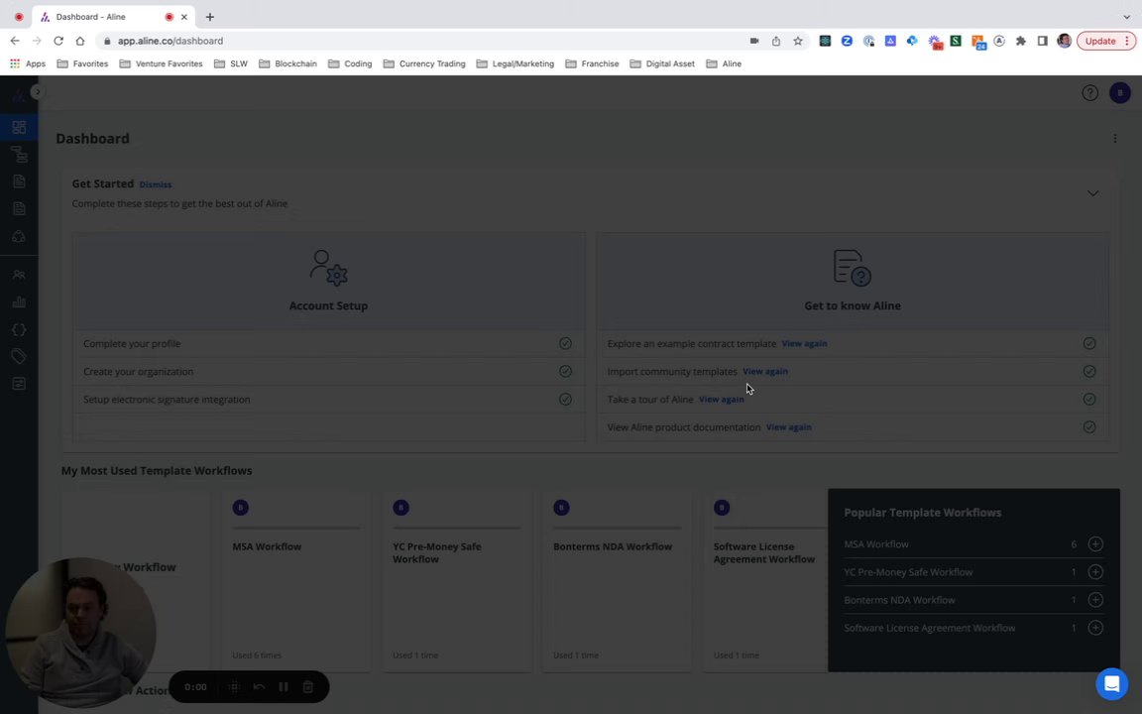This screenshot has width=1142, height=714.
Task: Click the second document icon in sidebar
Action: tap(19, 209)
